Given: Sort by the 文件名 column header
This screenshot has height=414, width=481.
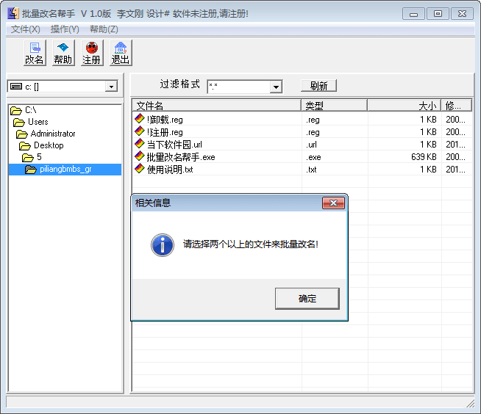Looking at the screenshot, I should pyautogui.click(x=216, y=106).
